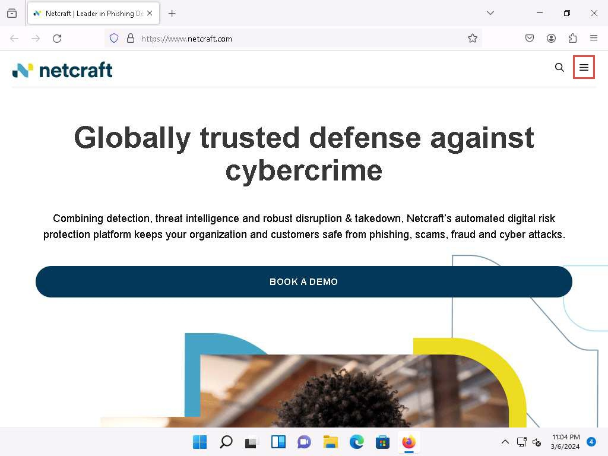Reload the current page
608x456 pixels.
click(x=57, y=39)
